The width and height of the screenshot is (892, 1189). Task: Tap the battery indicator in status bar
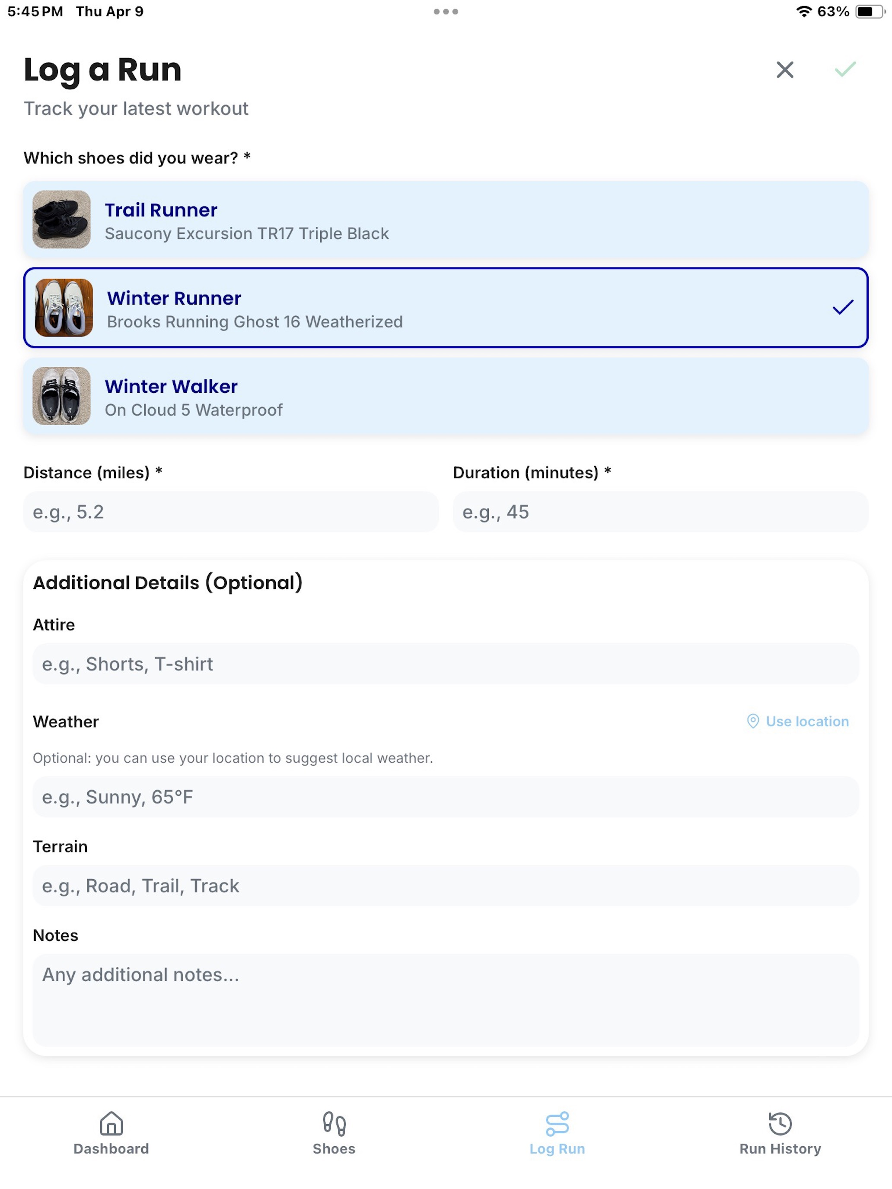[x=869, y=11]
